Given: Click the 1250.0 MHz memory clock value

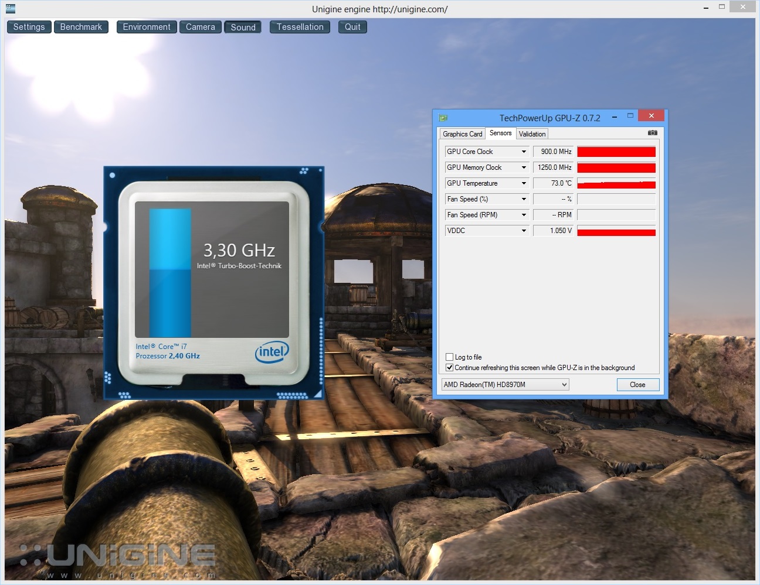Looking at the screenshot, I should 553,167.
